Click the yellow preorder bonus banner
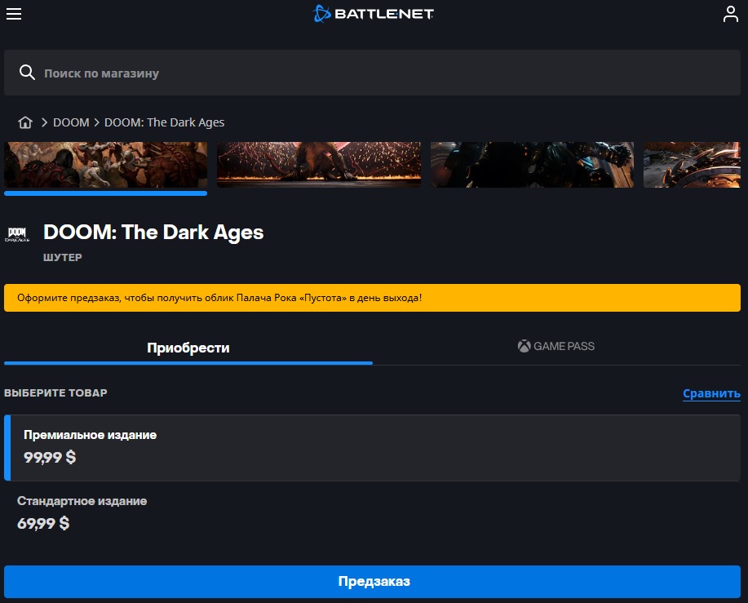 point(372,298)
